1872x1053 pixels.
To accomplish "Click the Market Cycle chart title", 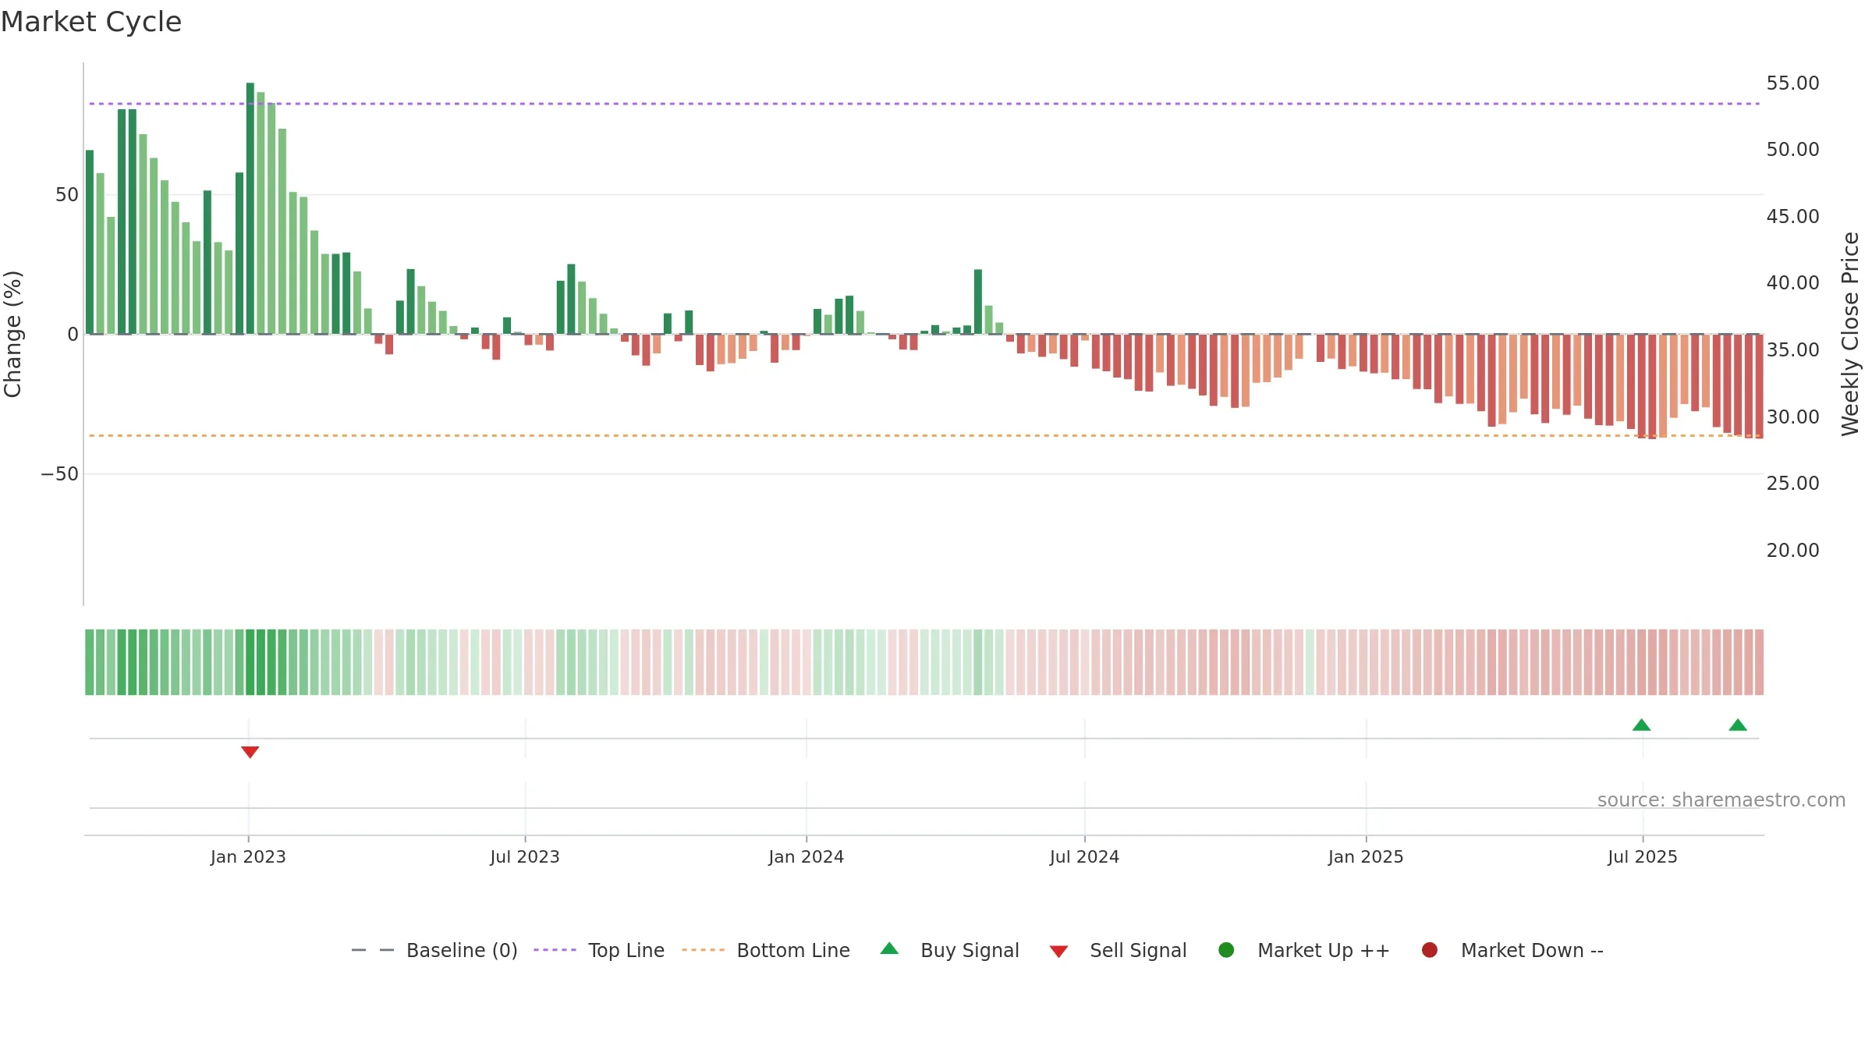I will [x=91, y=22].
